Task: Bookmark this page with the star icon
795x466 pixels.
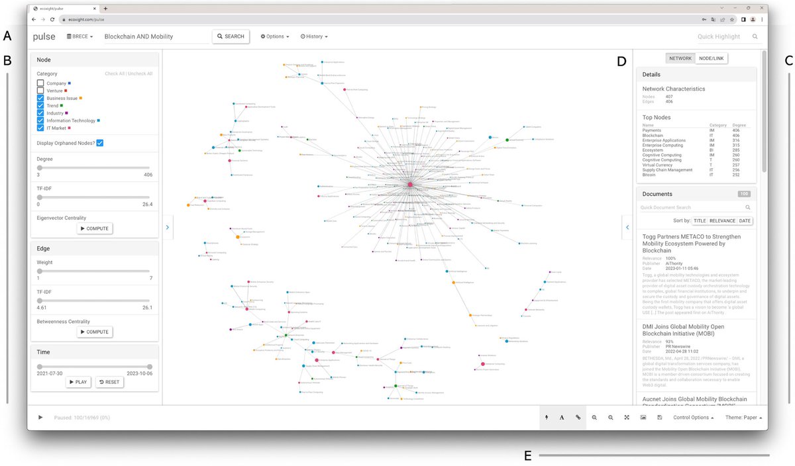Action: [x=731, y=20]
